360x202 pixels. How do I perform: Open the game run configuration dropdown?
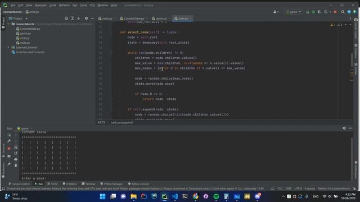pyautogui.click(x=293, y=12)
